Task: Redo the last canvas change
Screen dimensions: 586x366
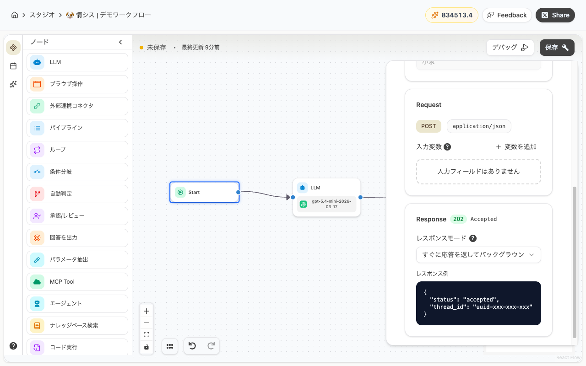Action: point(211,346)
